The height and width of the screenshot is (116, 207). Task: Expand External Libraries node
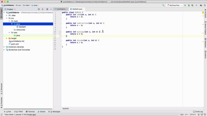click(x=4, y=47)
